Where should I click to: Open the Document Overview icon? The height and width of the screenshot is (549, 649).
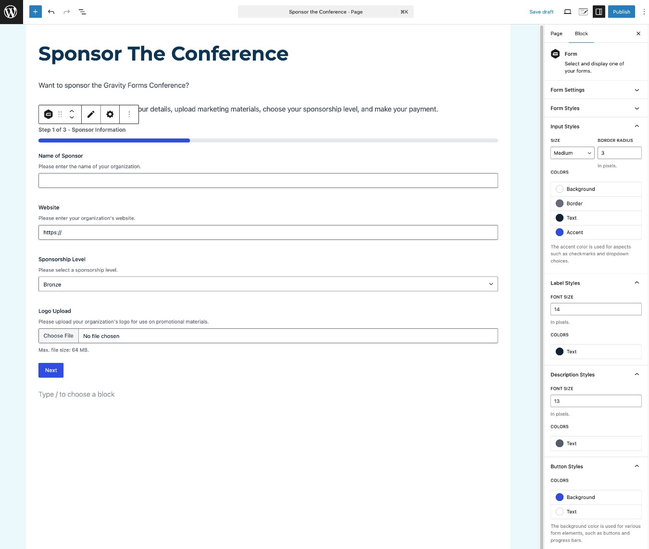tap(82, 12)
